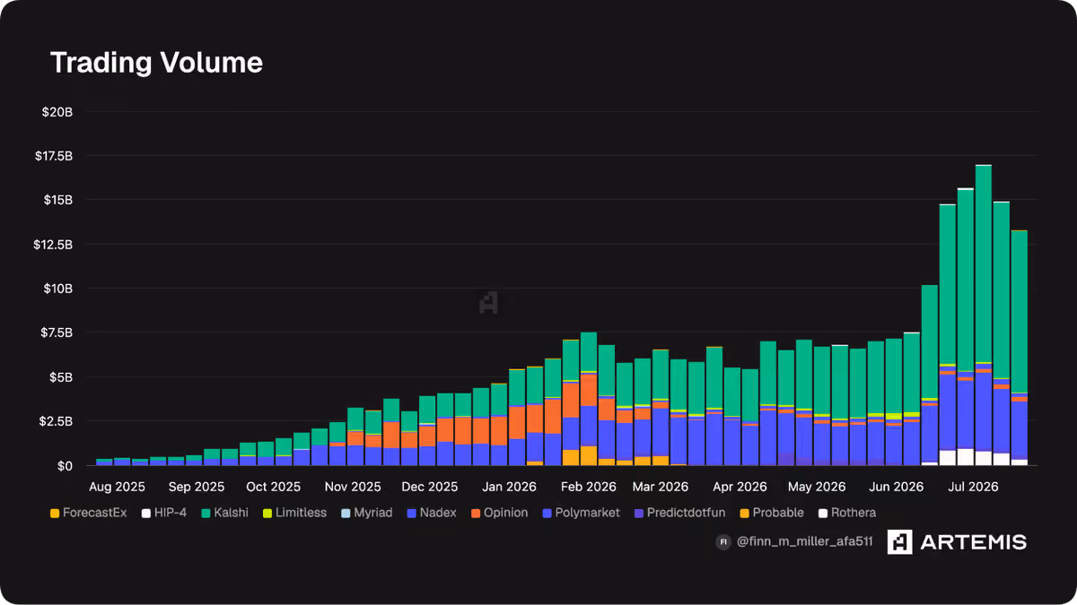Toggle the ForecastEx series label in legend

(x=95, y=514)
